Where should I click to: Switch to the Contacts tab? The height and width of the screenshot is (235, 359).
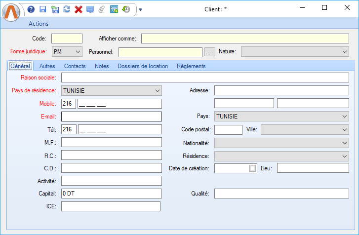click(75, 66)
